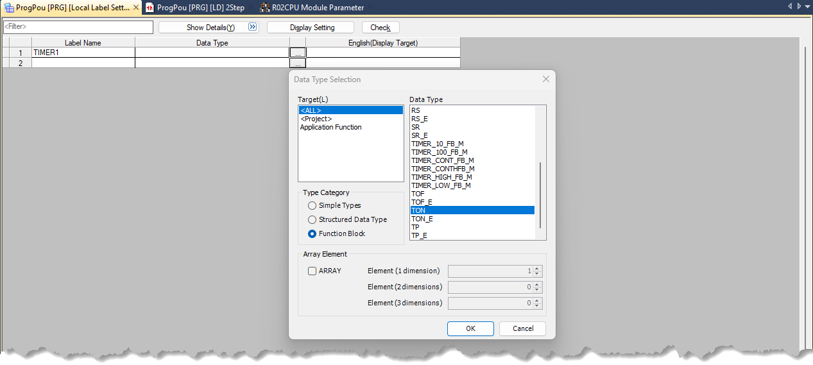Click the R02CPU Module Parameter tab icon
Image resolution: width=813 pixels, height=365 pixels.
[x=264, y=8]
